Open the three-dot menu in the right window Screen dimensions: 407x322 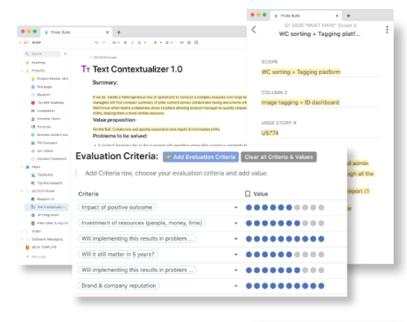tap(387, 29)
